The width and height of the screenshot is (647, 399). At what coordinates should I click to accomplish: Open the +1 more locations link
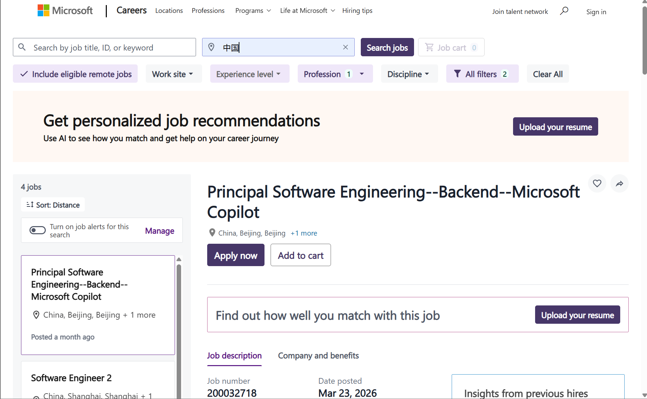pyautogui.click(x=304, y=233)
